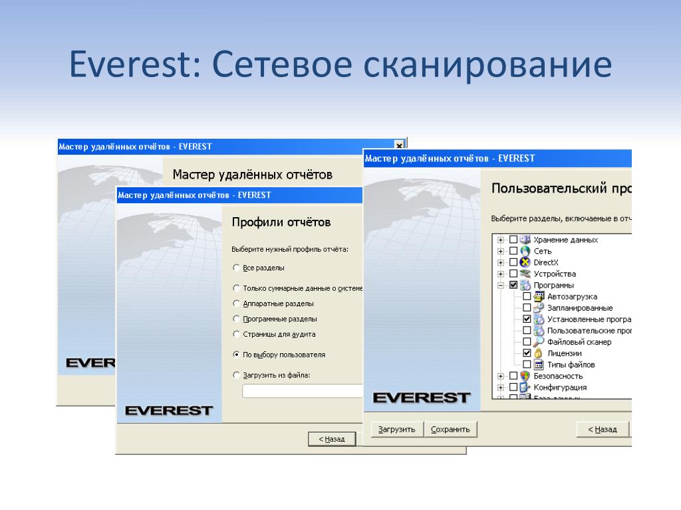Check the Пользовательские программы checkbox
This screenshot has height=510, width=681.
[x=527, y=331]
